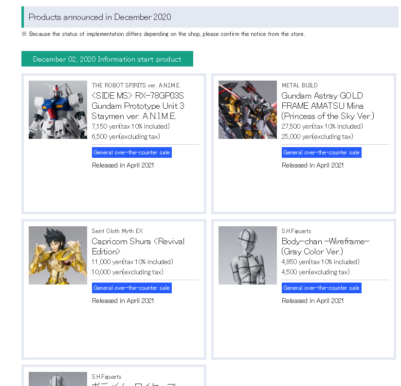Click the 'Capricorn Shura <Revival Edition>' title
Viewport: 401px width, 386px height.
(138, 247)
